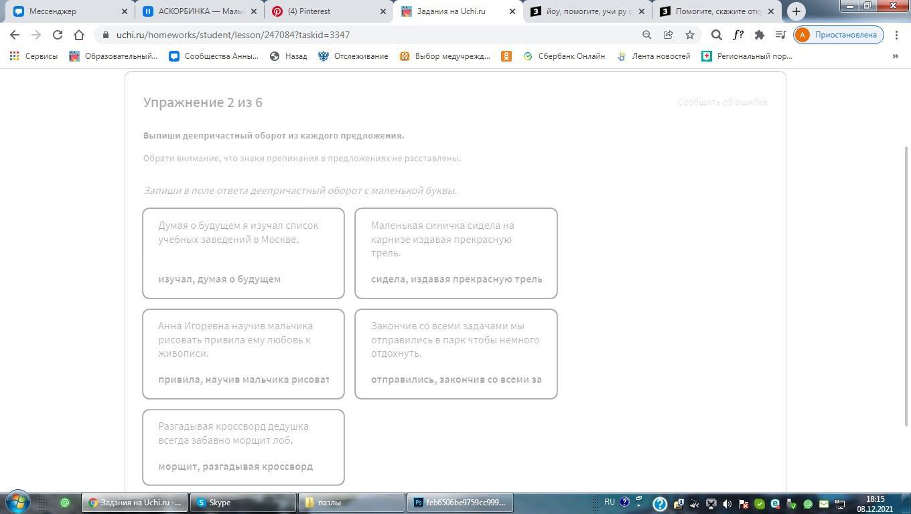Click the browser reload page icon
Screen dimensions: 911x514
[58, 35]
